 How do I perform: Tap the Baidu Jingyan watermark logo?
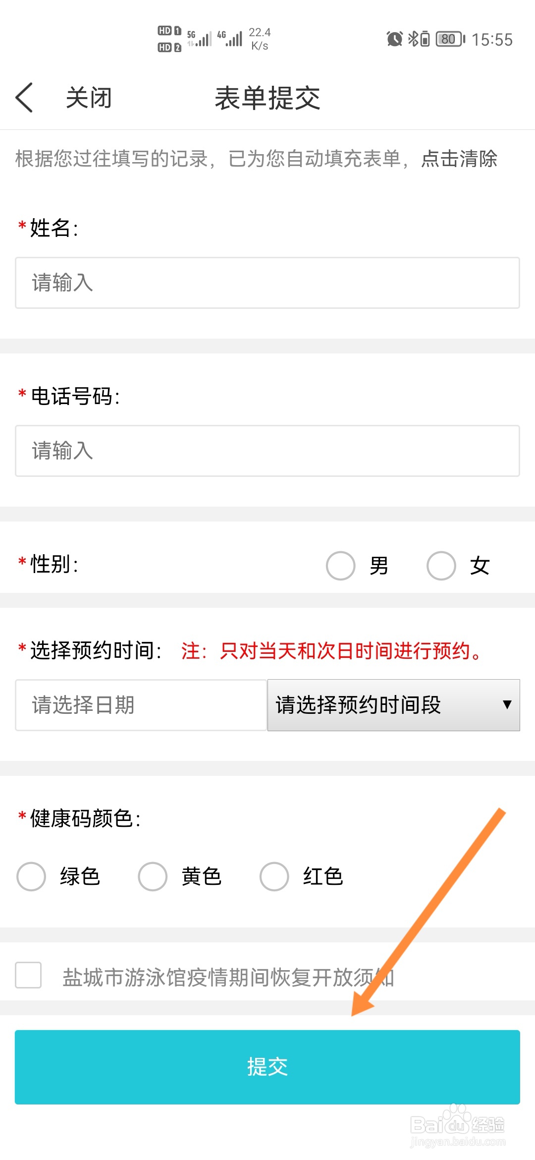458,1125
